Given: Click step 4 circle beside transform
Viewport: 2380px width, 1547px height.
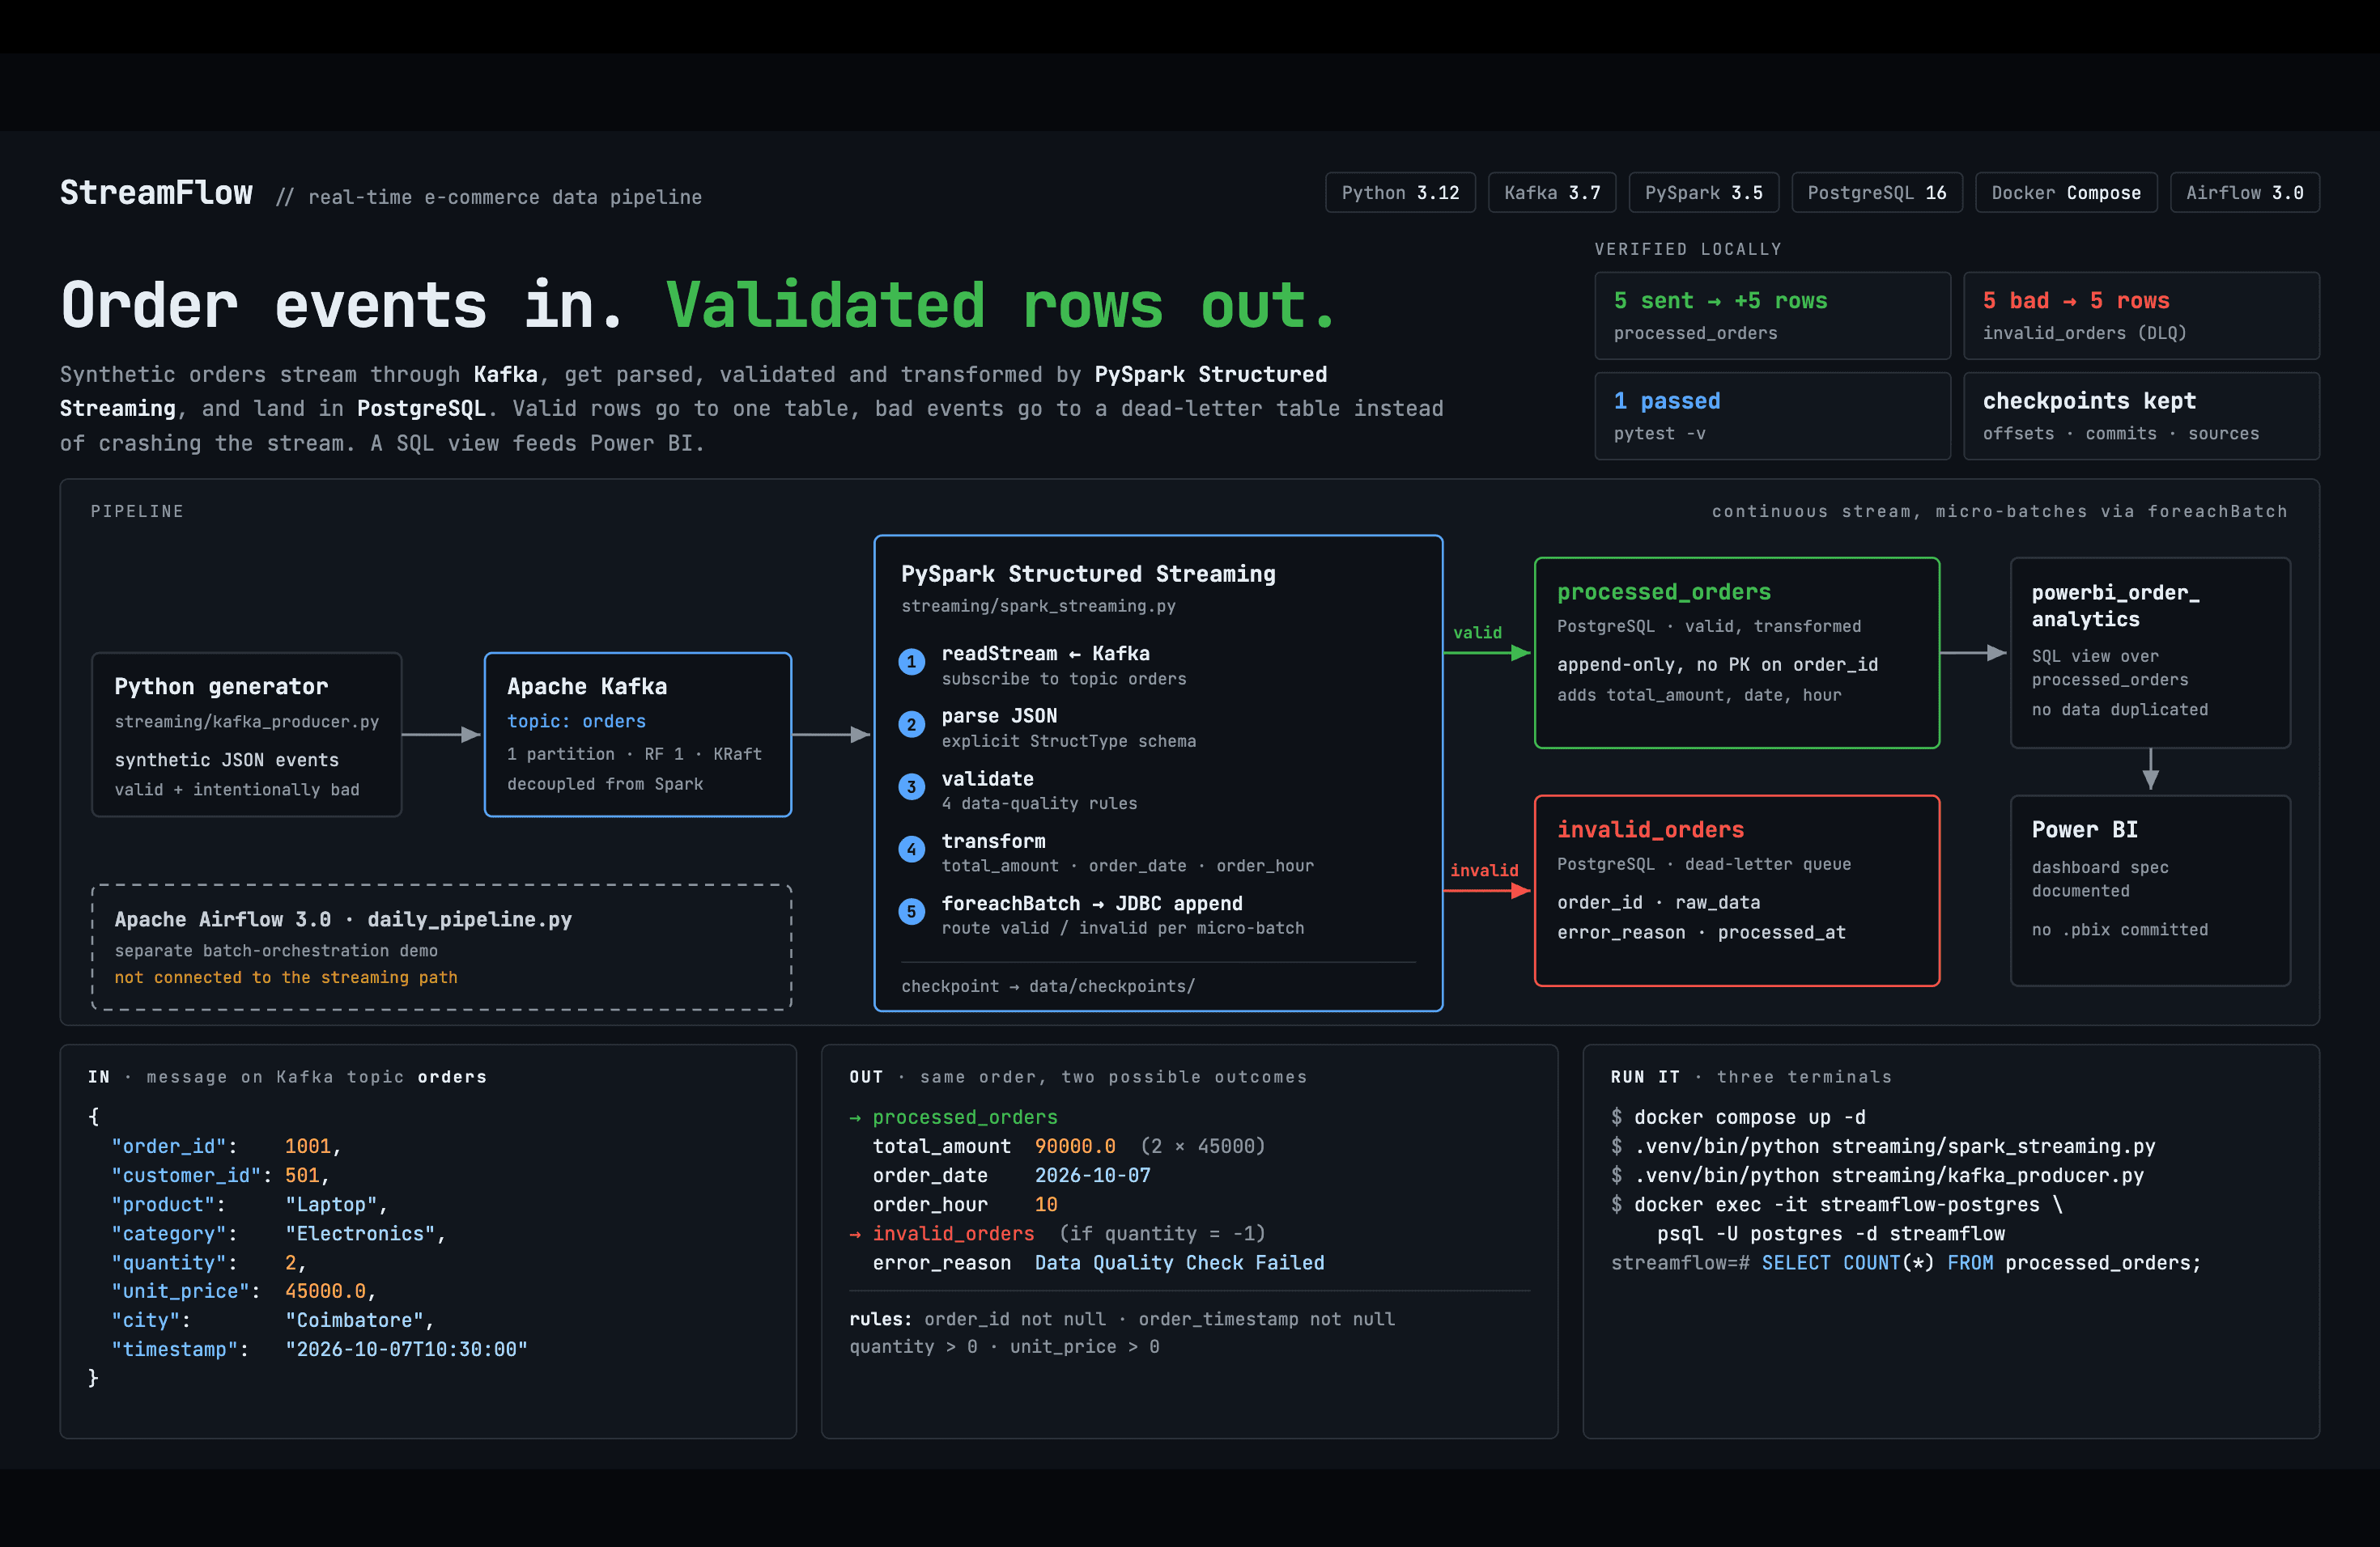Looking at the screenshot, I should (911, 850).
